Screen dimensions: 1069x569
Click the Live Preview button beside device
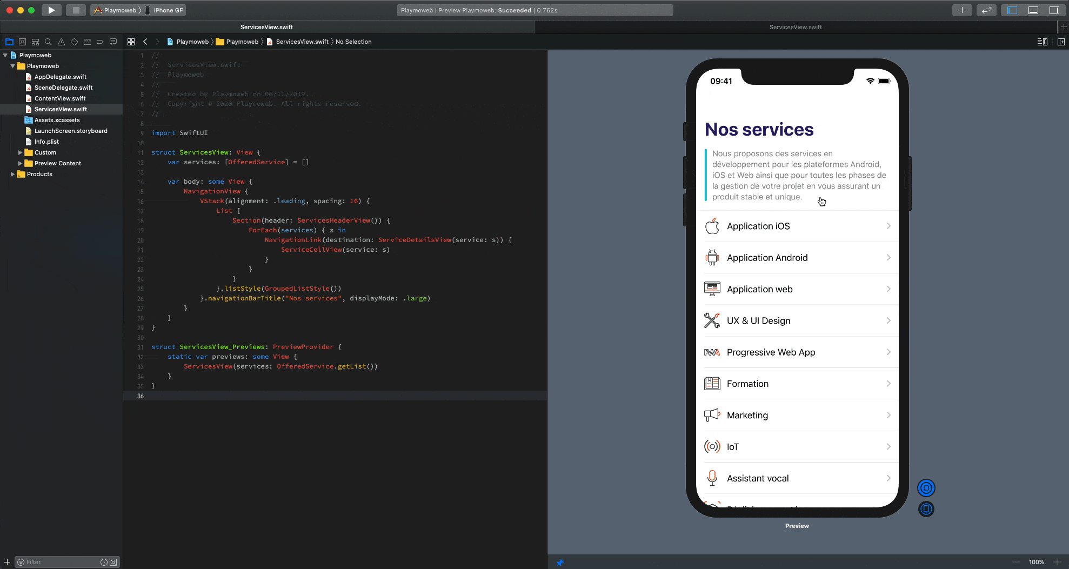pos(926,488)
